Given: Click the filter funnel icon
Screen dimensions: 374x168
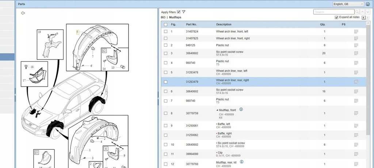Looking at the screenshot, I should (x=184, y=12).
